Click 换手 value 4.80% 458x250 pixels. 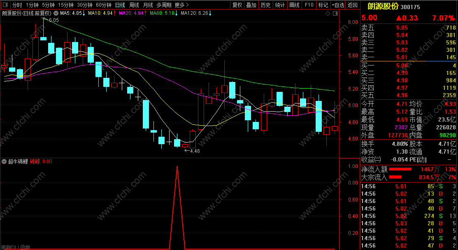[x=400, y=144]
